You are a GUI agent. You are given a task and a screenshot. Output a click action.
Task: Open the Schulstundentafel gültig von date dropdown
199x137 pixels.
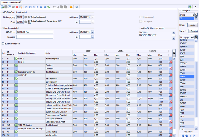point(92,32)
